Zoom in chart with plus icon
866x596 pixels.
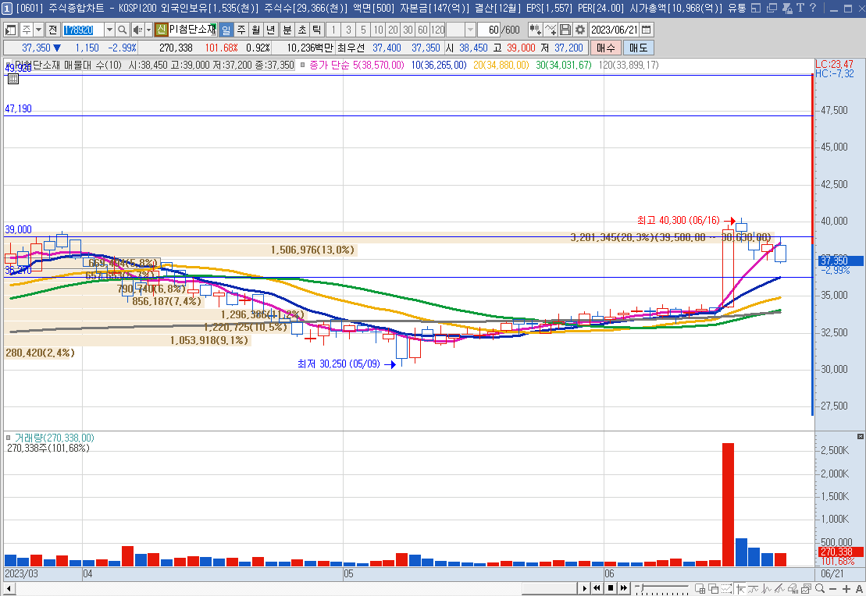(846, 589)
